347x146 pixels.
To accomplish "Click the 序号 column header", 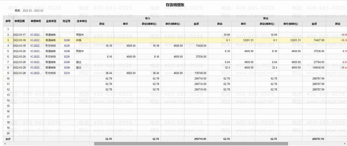I will click(x=8, y=21).
